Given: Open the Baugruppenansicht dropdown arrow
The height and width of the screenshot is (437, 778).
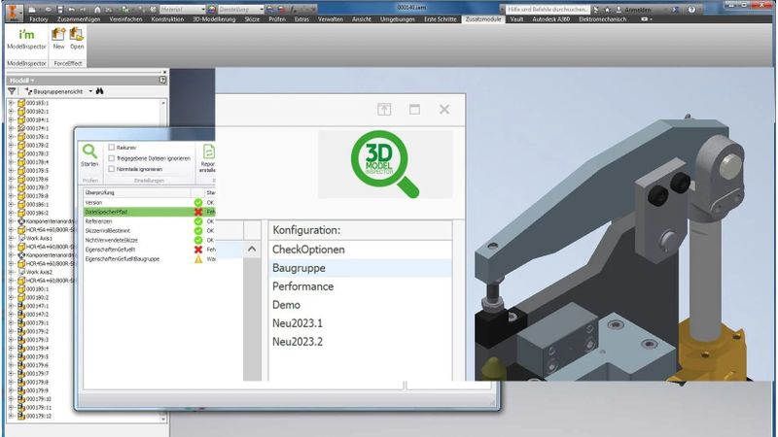Looking at the screenshot, I should [90, 91].
